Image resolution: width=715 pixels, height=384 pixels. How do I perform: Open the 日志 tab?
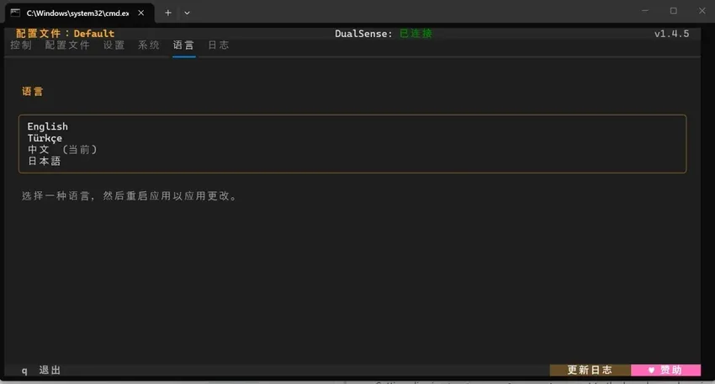coord(219,45)
